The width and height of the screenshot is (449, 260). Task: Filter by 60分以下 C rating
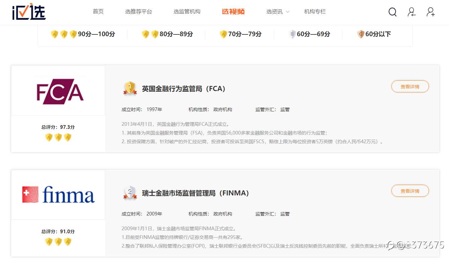374,34
